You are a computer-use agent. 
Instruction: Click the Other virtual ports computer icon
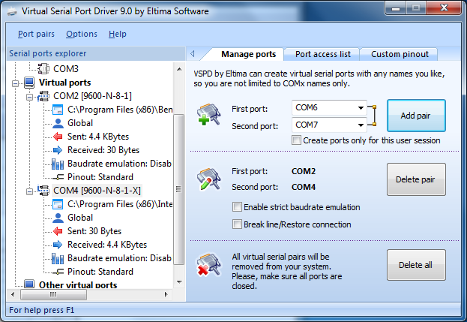click(x=29, y=284)
